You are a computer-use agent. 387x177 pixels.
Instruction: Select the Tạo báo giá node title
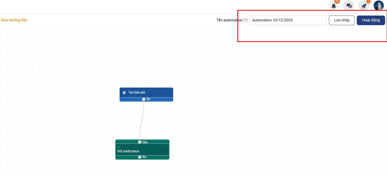pyautogui.click(x=136, y=92)
